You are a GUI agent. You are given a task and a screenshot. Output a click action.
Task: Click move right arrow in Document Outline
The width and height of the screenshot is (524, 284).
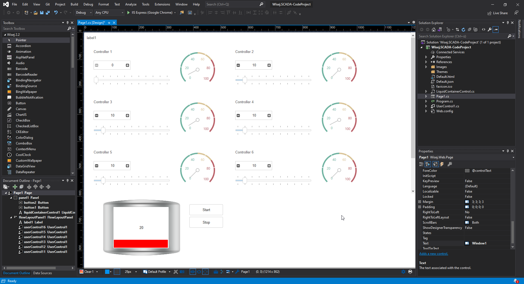48,187
